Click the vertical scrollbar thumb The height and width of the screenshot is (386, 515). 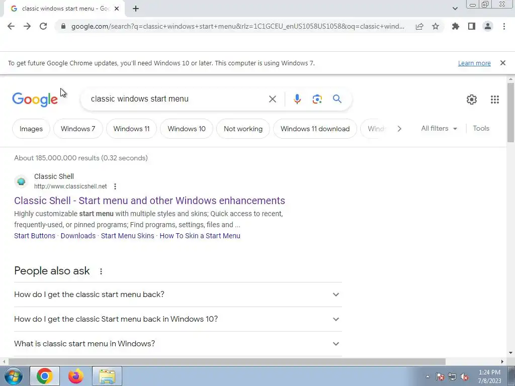pos(510,113)
